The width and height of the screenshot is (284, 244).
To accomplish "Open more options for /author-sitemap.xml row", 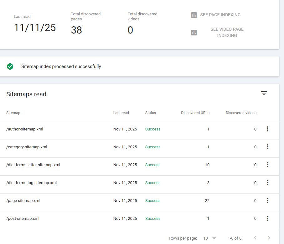I will 267,129.
